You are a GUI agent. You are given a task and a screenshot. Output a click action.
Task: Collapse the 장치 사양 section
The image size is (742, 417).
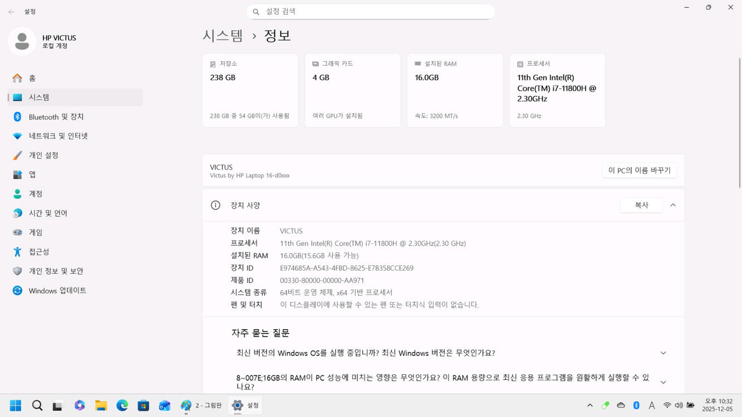[x=672, y=205]
